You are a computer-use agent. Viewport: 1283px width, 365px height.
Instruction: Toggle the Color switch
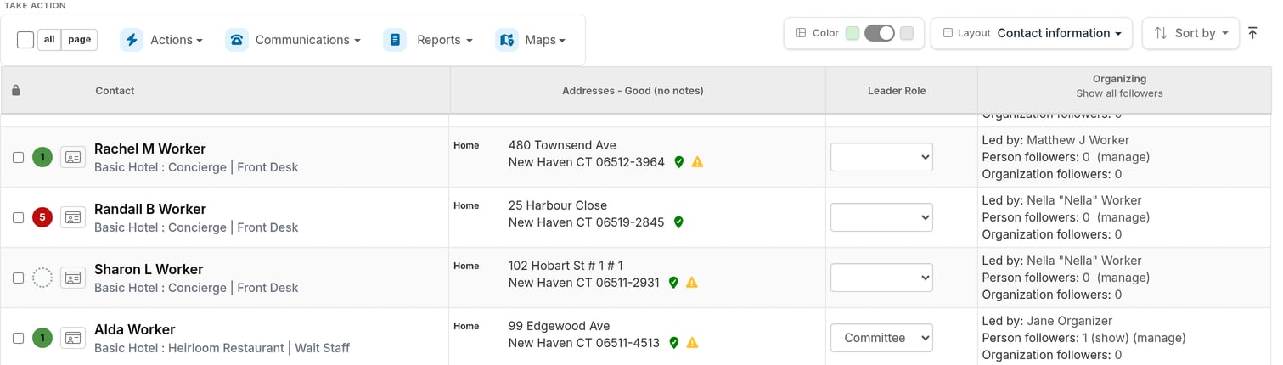point(880,33)
